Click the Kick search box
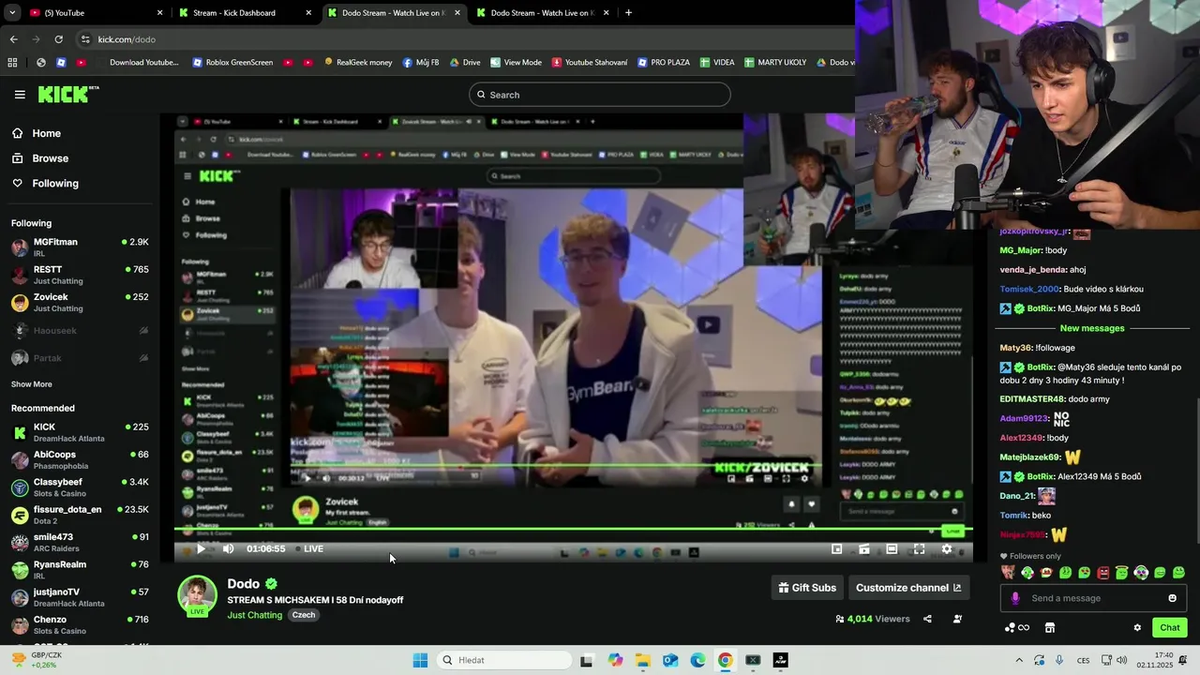1200x675 pixels. point(600,95)
